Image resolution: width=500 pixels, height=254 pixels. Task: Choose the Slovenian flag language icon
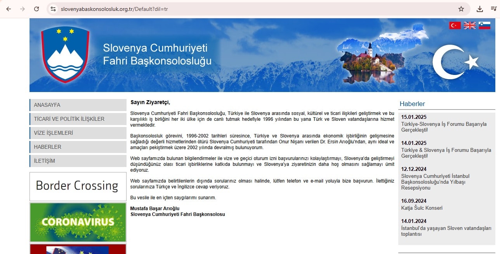[484, 26]
